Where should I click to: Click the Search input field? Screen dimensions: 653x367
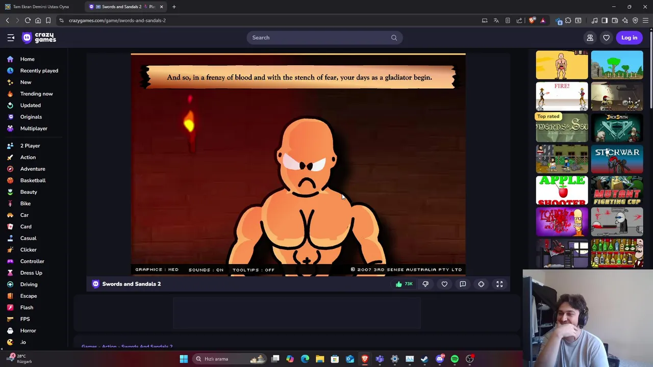click(324, 38)
